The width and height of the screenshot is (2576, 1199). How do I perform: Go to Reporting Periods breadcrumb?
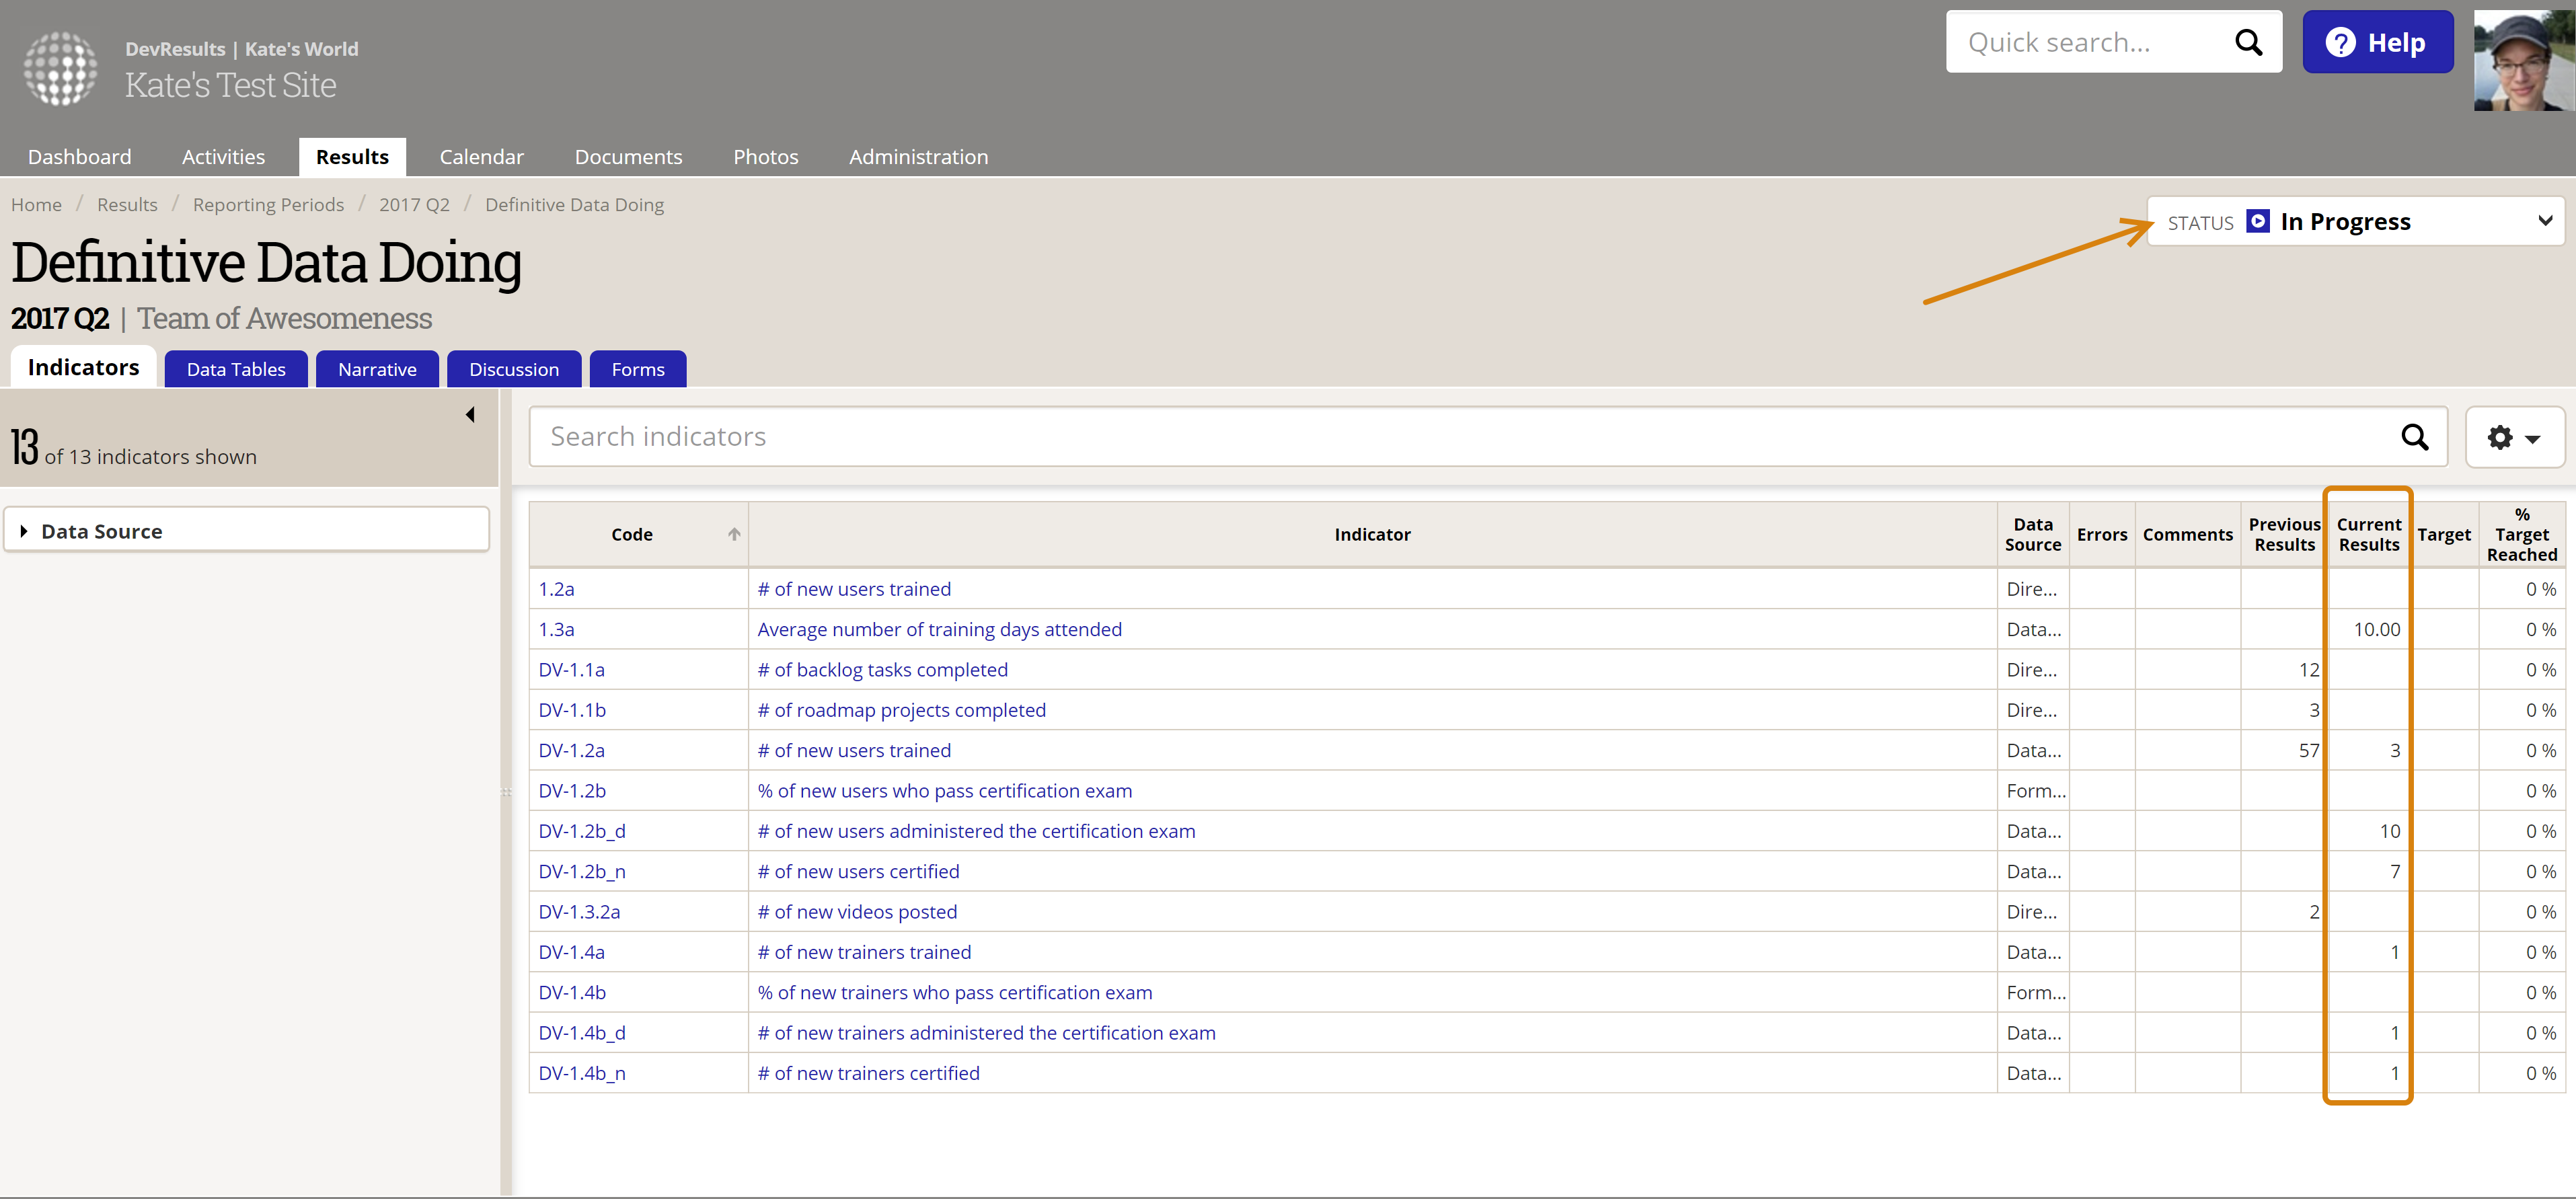tap(268, 205)
